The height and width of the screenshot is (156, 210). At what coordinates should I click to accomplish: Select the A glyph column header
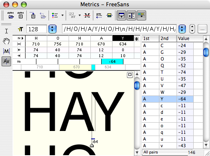101,38
